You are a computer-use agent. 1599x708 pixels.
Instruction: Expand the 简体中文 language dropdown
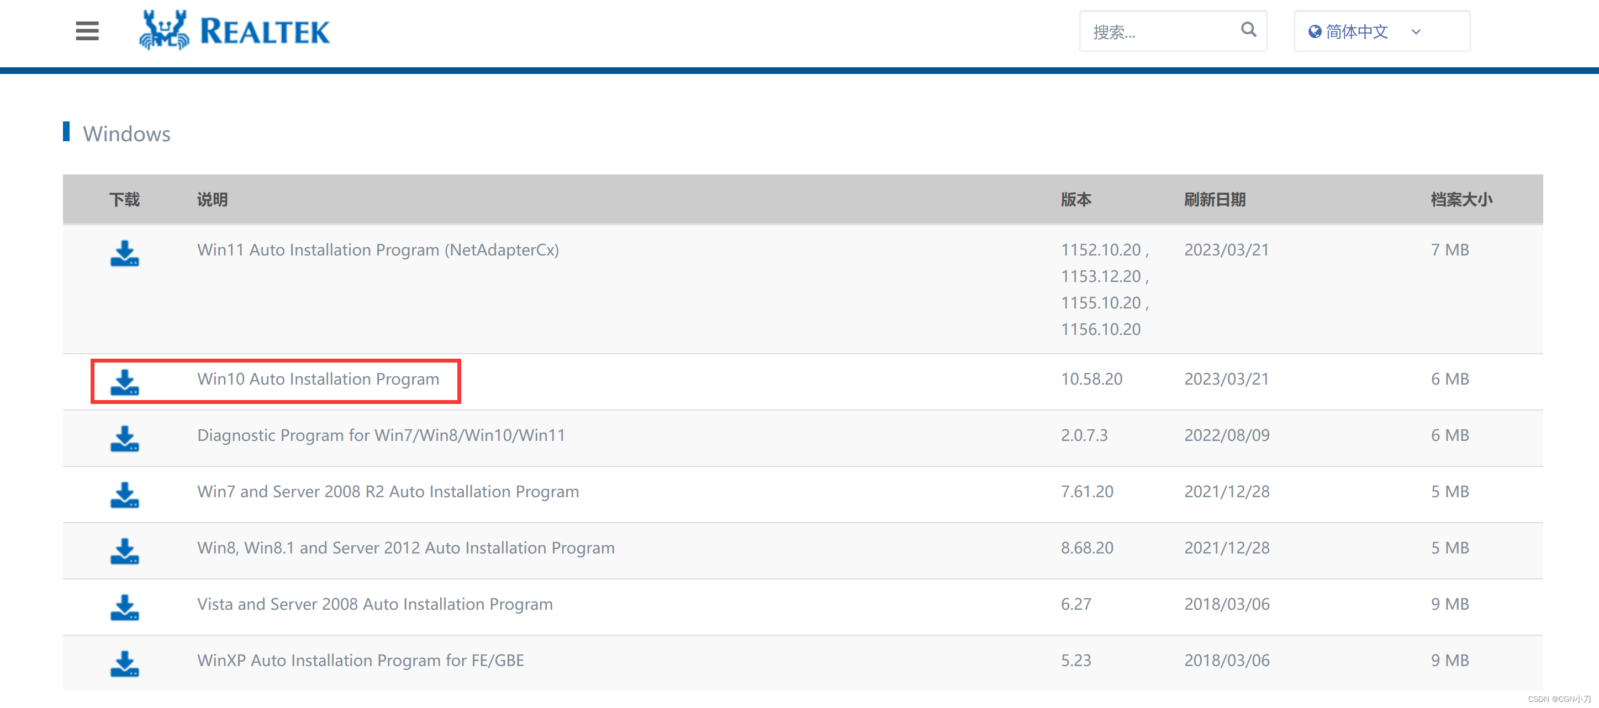[1416, 31]
